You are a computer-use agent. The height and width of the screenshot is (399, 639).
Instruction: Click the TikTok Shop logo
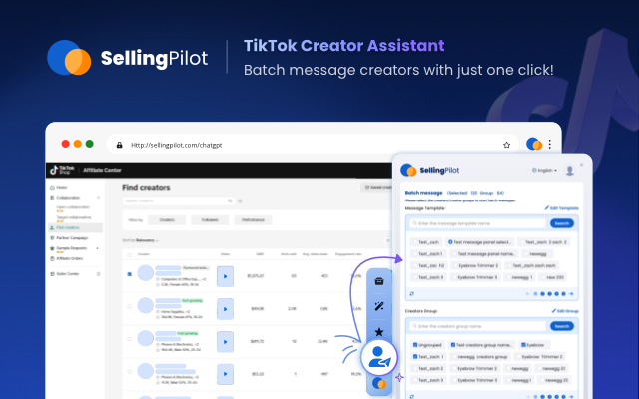click(62, 170)
